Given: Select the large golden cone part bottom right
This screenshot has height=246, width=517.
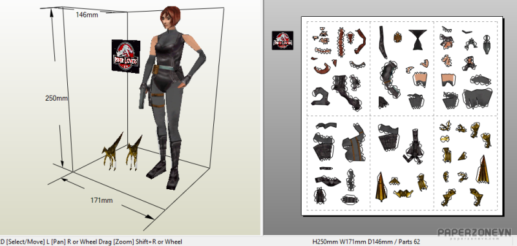Looking at the screenshot, I should (482, 169).
